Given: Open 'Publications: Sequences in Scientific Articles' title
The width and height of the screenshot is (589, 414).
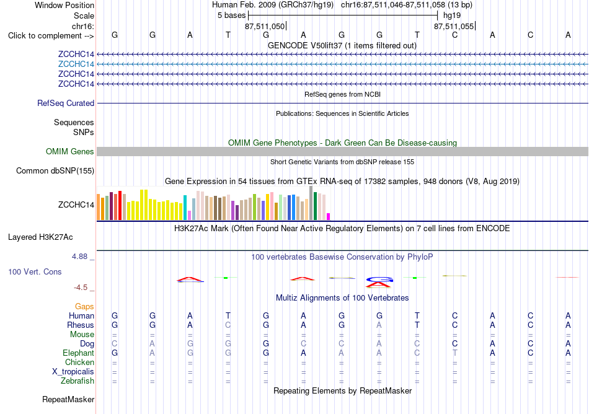Looking at the screenshot, I should point(342,114).
